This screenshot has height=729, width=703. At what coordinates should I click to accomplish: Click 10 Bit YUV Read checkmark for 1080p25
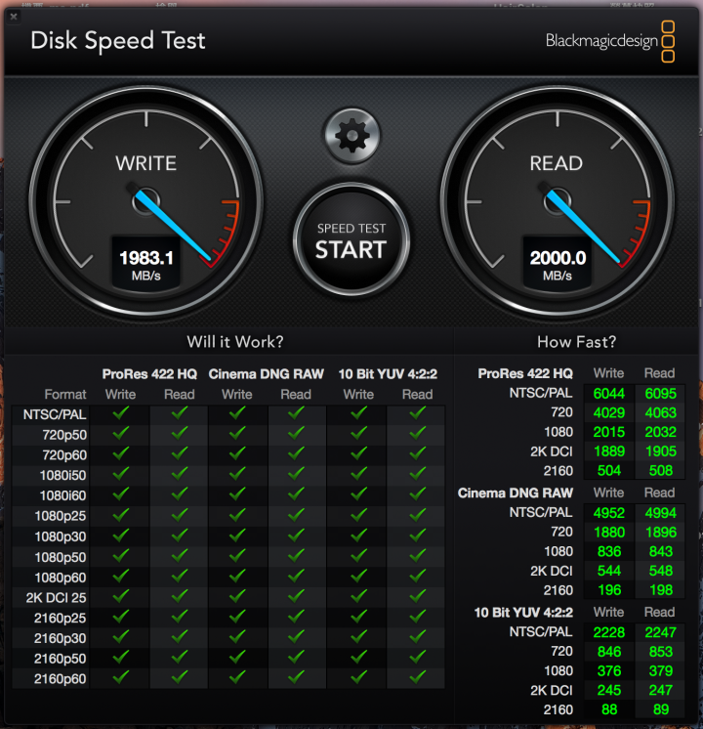click(x=417, y=515)
